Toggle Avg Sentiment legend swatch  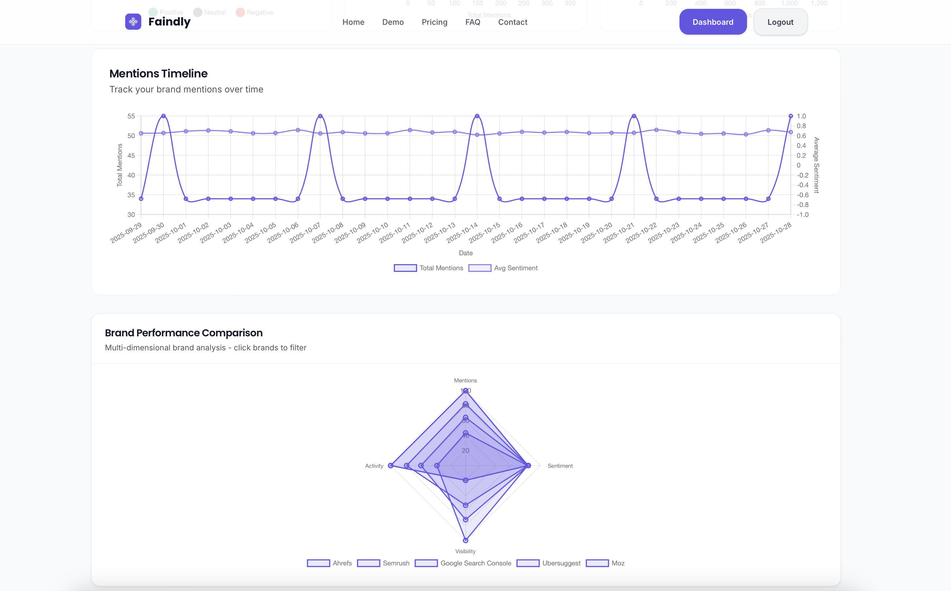(480, 268)
